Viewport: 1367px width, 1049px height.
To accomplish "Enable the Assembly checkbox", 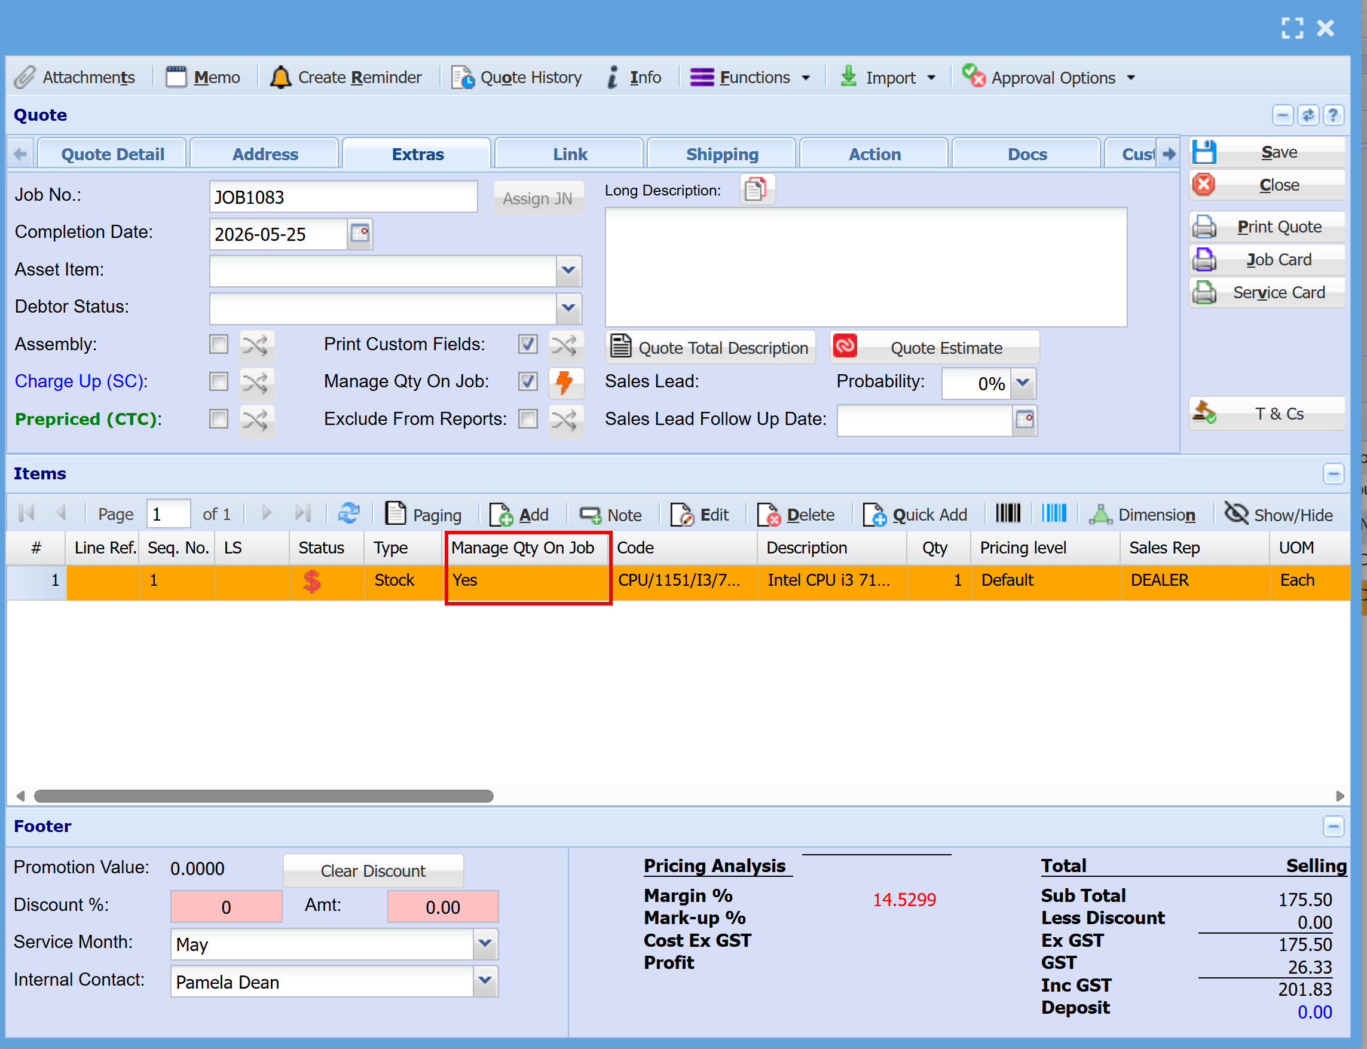I will tap(219, 344).
